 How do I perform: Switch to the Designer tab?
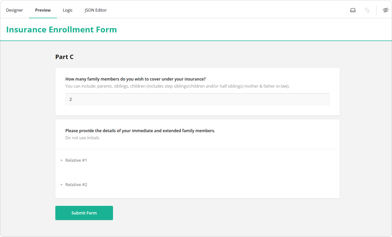click(14, 10)
